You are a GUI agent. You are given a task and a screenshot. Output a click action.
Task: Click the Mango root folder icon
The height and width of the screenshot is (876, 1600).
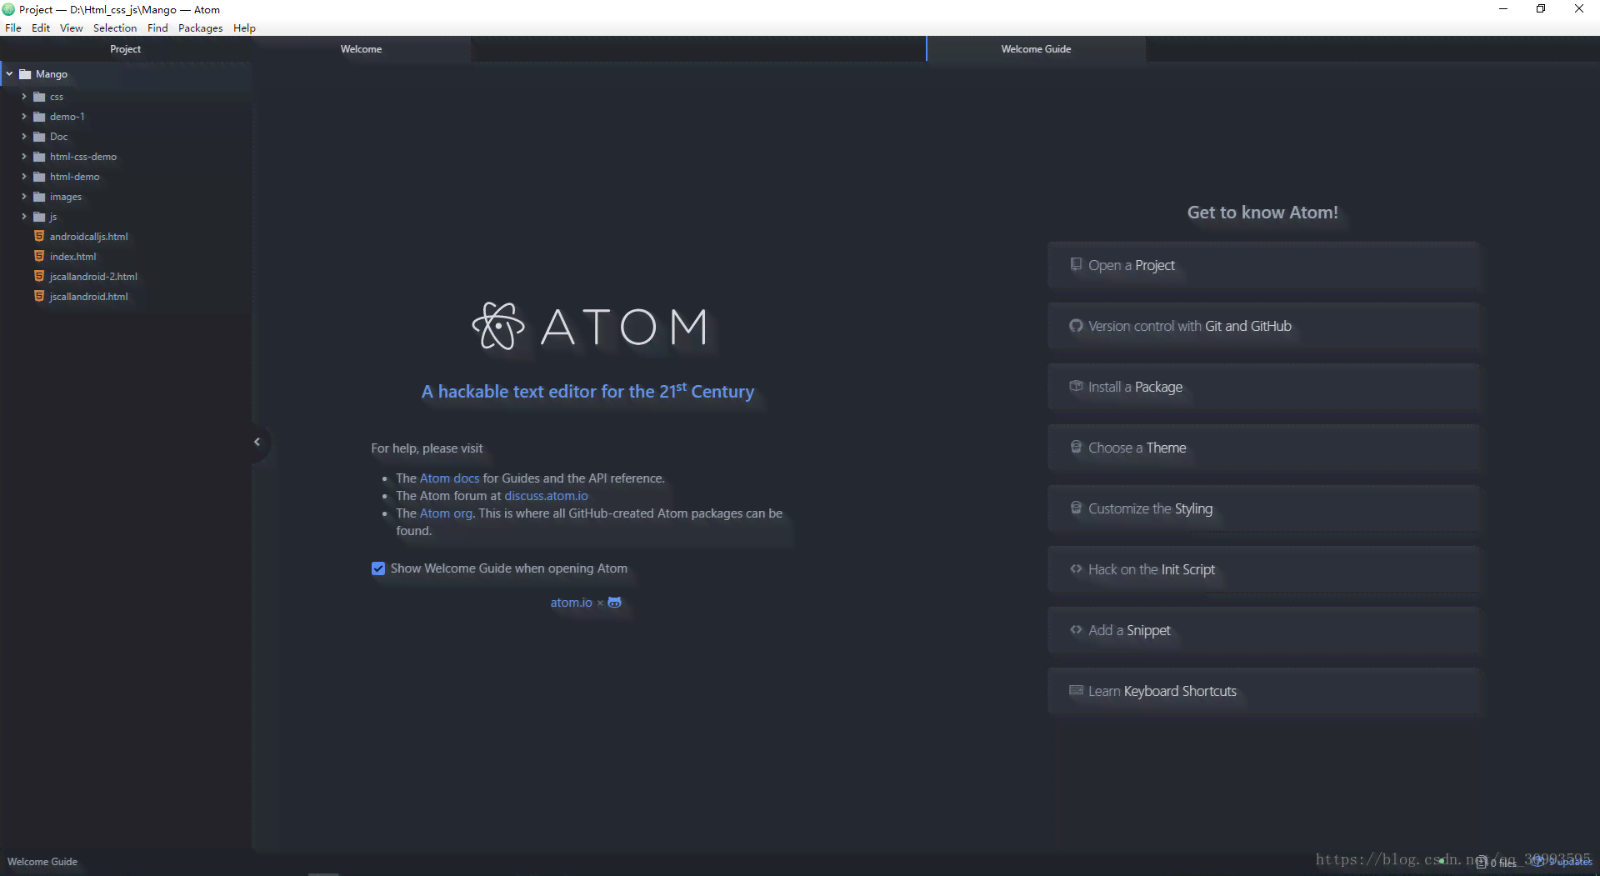click(x=25, y=74)
